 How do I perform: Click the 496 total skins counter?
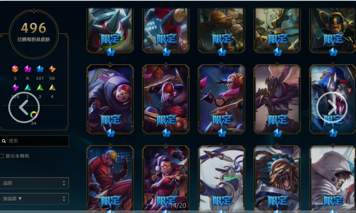click(34, 28)
